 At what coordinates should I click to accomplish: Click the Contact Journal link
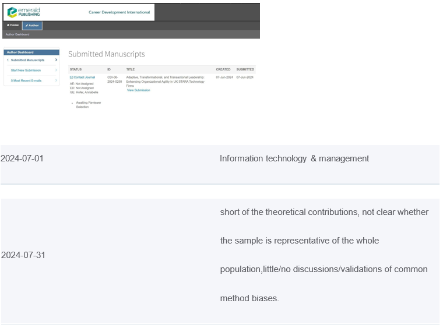tap(84, 77)
